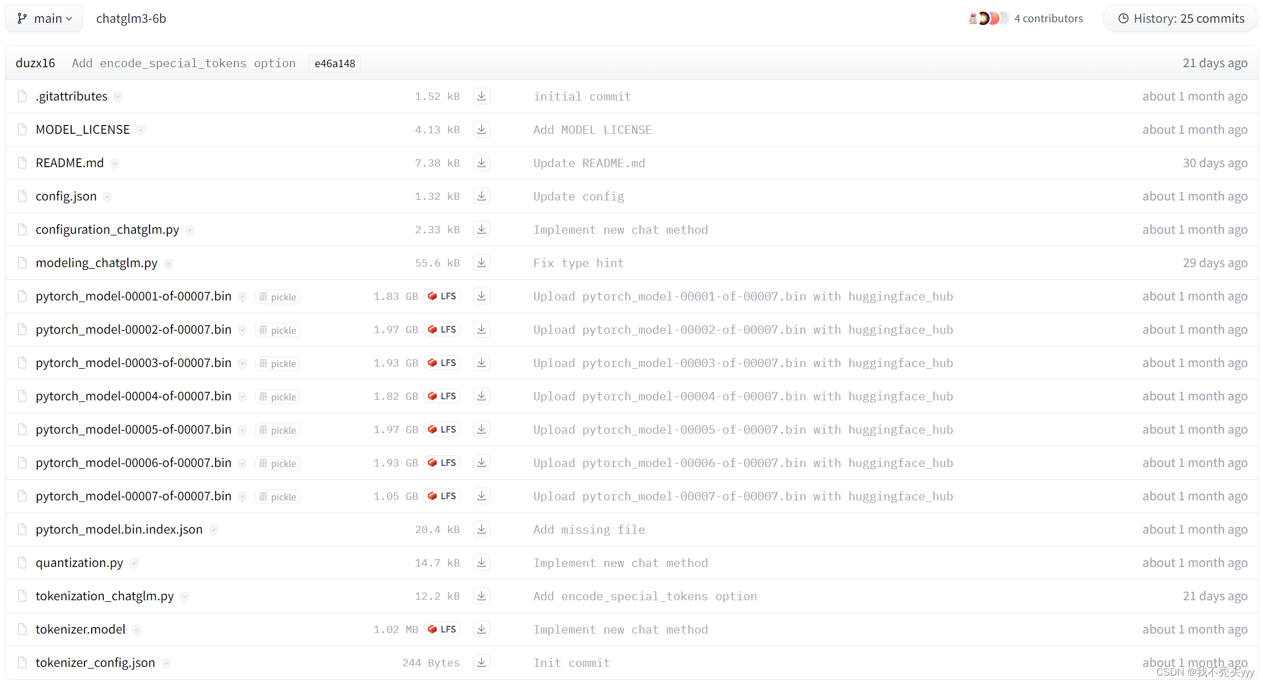Open 'Fix type hint' commit message
This screenshot has width=1263, height=683.
click(x=578, y=263)
